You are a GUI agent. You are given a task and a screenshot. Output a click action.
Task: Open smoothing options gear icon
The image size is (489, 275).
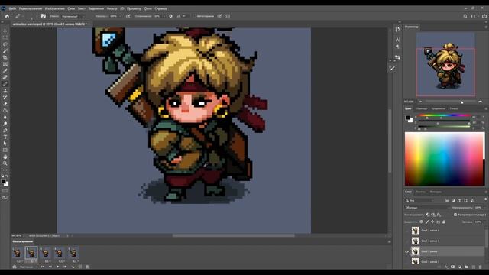(x=170, y=16)
